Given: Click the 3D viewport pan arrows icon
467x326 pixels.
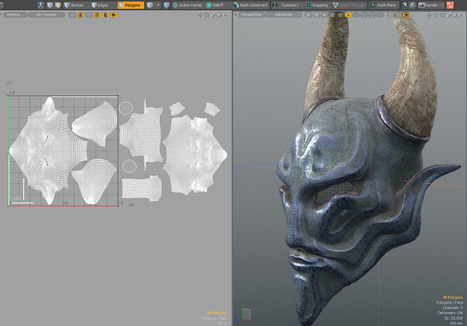Looking at the screenshot, I should (428, 15).
